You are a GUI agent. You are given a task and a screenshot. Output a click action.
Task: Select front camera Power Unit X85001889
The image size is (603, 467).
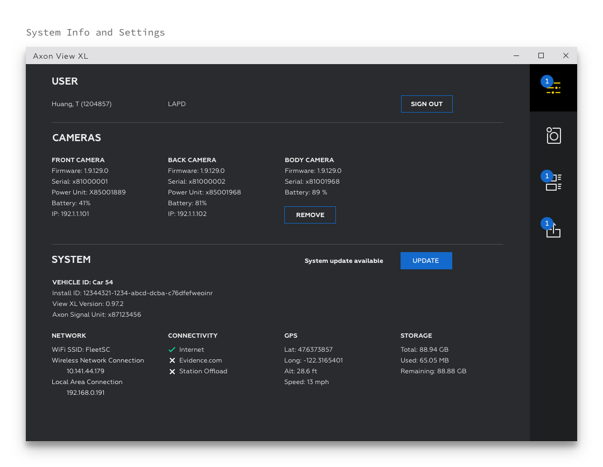(88, 192)
